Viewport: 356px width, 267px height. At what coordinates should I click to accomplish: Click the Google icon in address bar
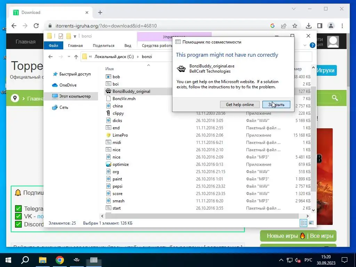(x=273, y=26)
